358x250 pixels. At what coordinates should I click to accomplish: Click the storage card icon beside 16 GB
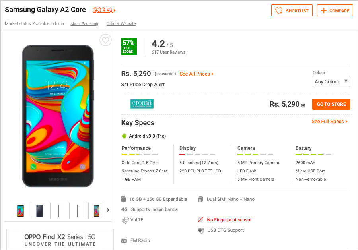click(x=124, y=199)
